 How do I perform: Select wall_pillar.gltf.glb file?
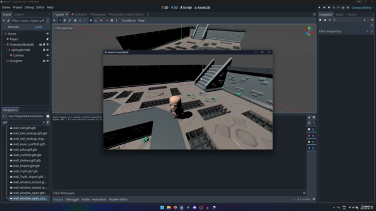coord(25,150)
